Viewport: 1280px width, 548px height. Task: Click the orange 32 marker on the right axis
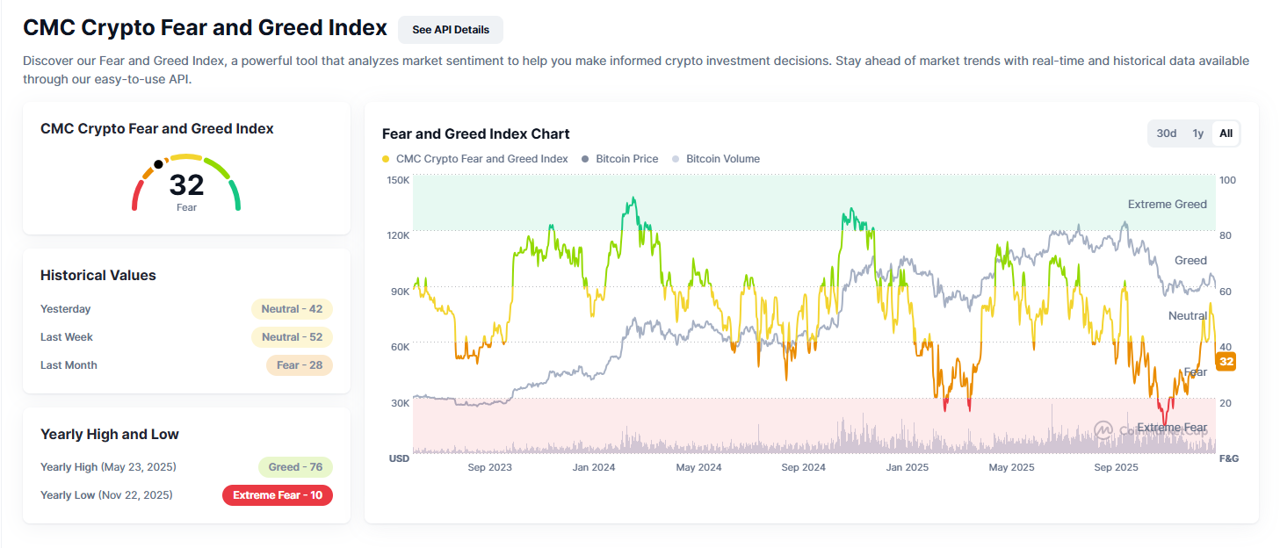(x=1226, y=361)
